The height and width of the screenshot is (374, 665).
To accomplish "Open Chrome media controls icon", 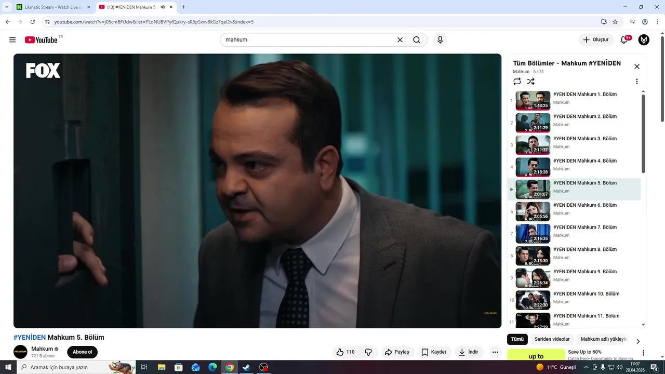I will (632, 22).
